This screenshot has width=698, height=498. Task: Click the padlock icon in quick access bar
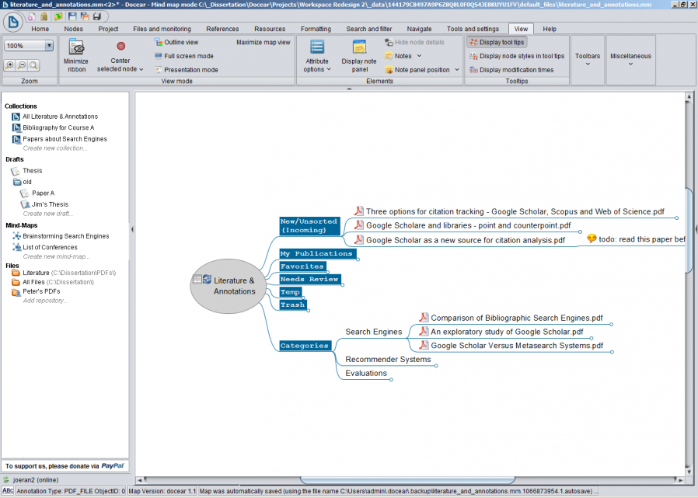(44, 16)
